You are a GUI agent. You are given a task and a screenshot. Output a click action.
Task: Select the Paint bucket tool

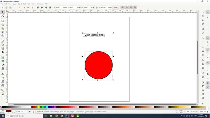[x=3, y=69]
